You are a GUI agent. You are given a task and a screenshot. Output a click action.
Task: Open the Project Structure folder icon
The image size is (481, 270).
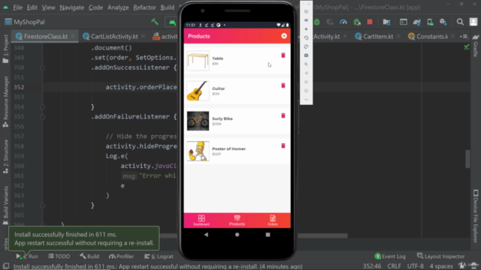386,22
